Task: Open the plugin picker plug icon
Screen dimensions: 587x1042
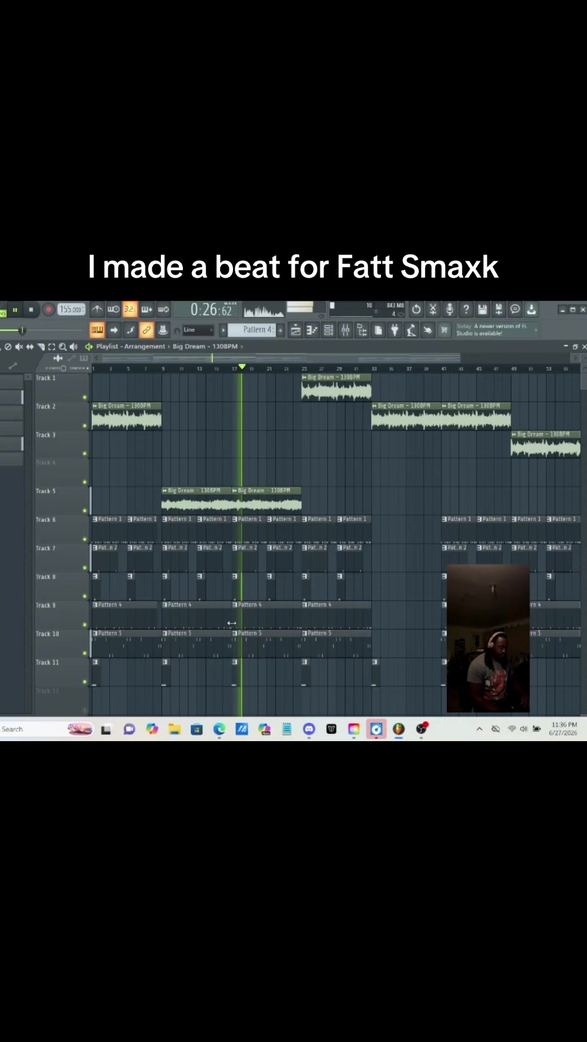Action: (395, 330)
